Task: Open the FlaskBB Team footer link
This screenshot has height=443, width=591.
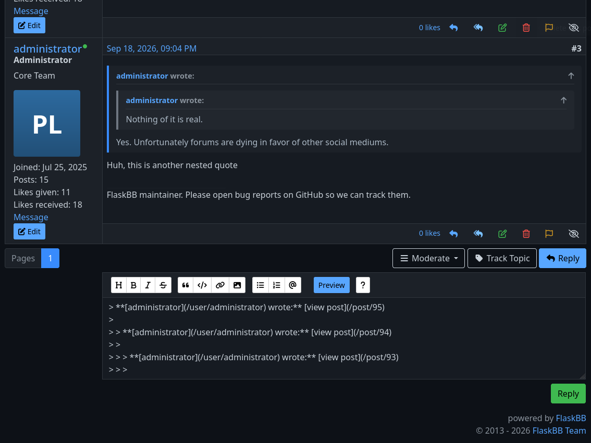Action: click(x=559, y=431)
